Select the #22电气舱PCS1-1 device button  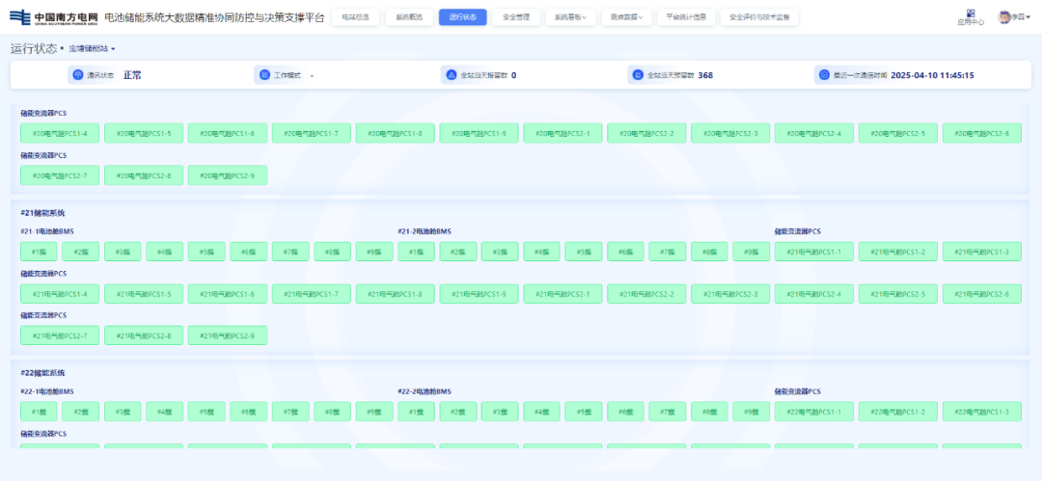[x=813, y=412]
